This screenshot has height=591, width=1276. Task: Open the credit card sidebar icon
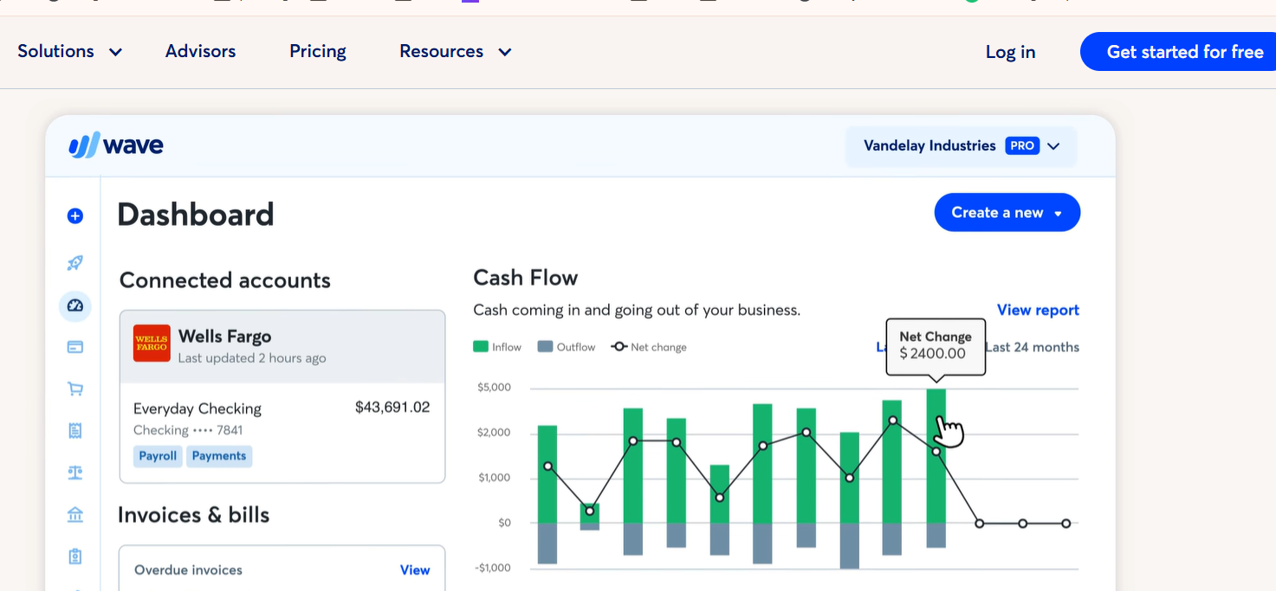[x=75, y=347]
